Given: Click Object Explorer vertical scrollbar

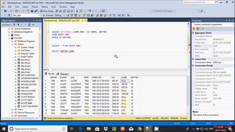Looking at the screenshot, I should [x=40, y=72].
